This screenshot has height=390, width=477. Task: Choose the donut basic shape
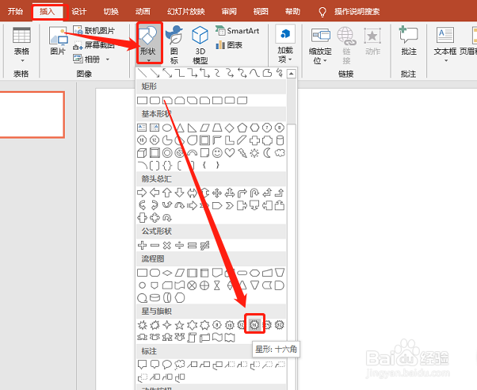click(x=167, y=152)
